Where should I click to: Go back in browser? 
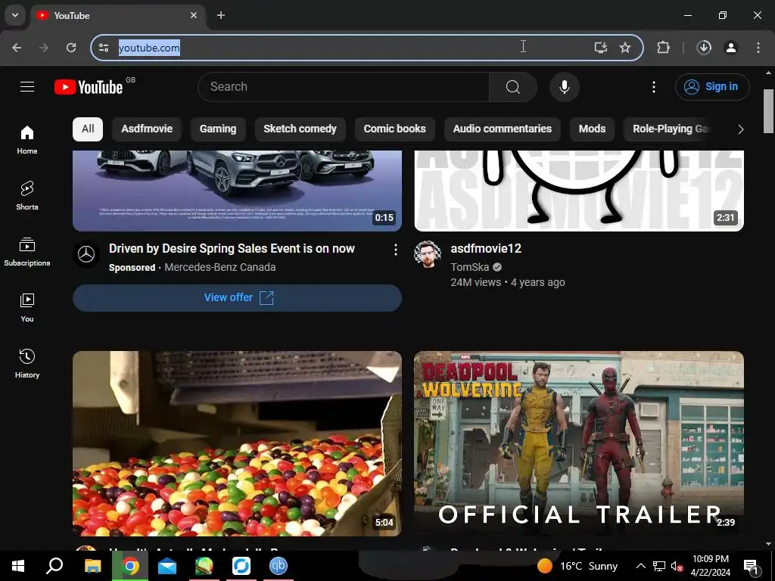(x=17, y=48)
